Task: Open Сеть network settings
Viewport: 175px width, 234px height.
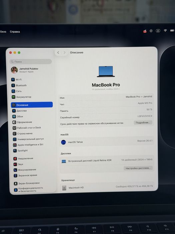Action: pyautogui.click(x=17, y=91)
